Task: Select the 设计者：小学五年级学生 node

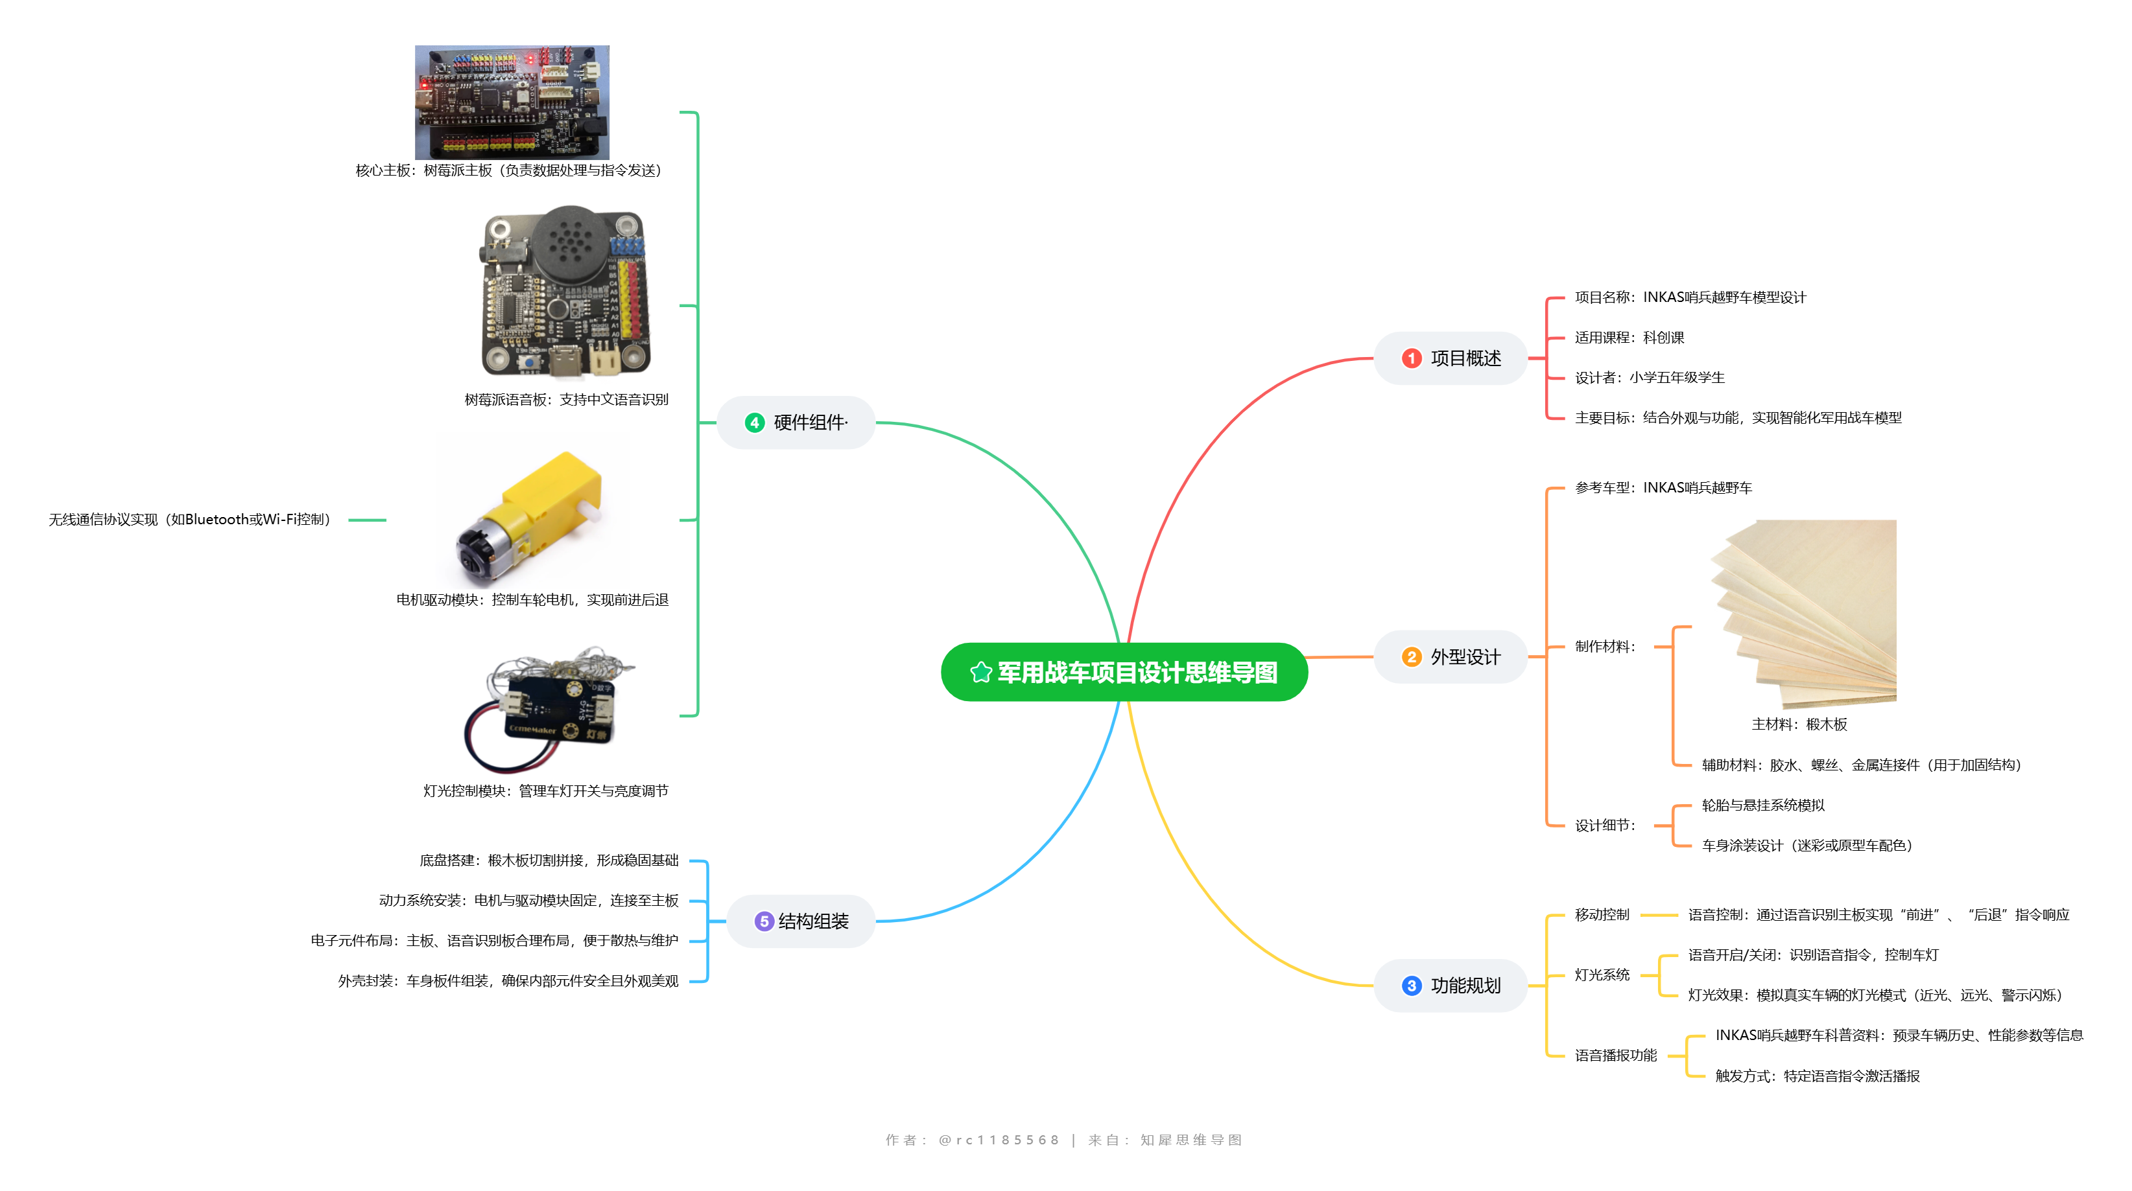Action: coord(1650,378)
